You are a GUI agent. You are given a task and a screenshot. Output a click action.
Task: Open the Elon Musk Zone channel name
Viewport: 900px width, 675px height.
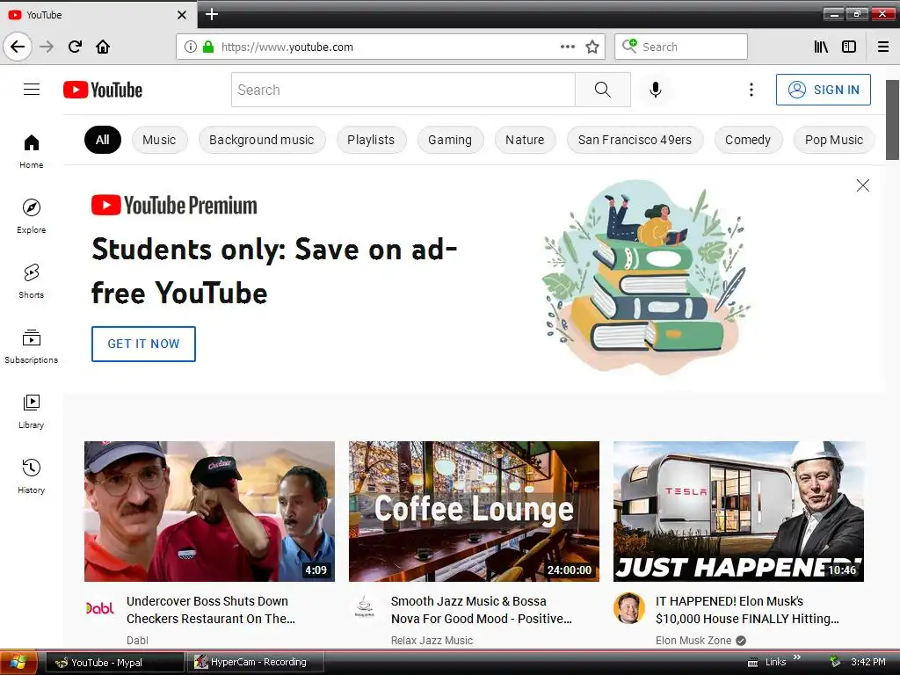693,640
